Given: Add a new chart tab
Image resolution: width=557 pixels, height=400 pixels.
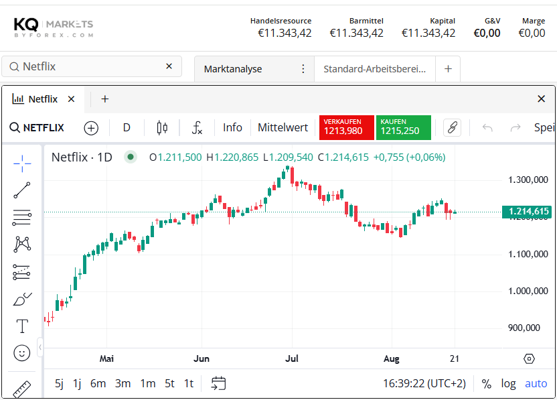Looking at the screenshot, I should pyautogui.click(x=105, y=99).
